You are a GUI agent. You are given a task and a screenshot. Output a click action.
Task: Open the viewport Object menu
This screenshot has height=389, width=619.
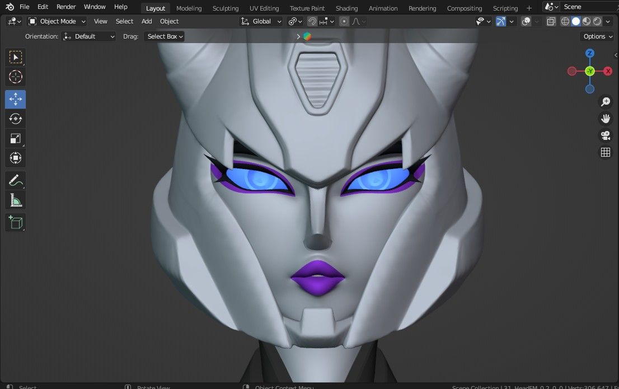(x=169, y=21)
